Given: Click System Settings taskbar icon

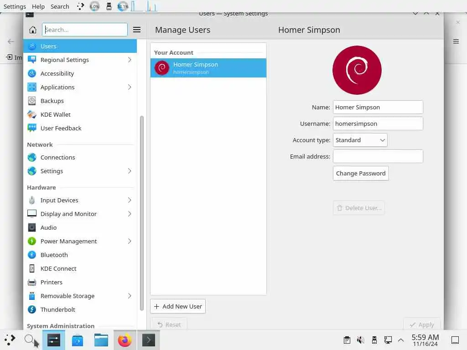Looking at the screenshot, I should point(54,340).
